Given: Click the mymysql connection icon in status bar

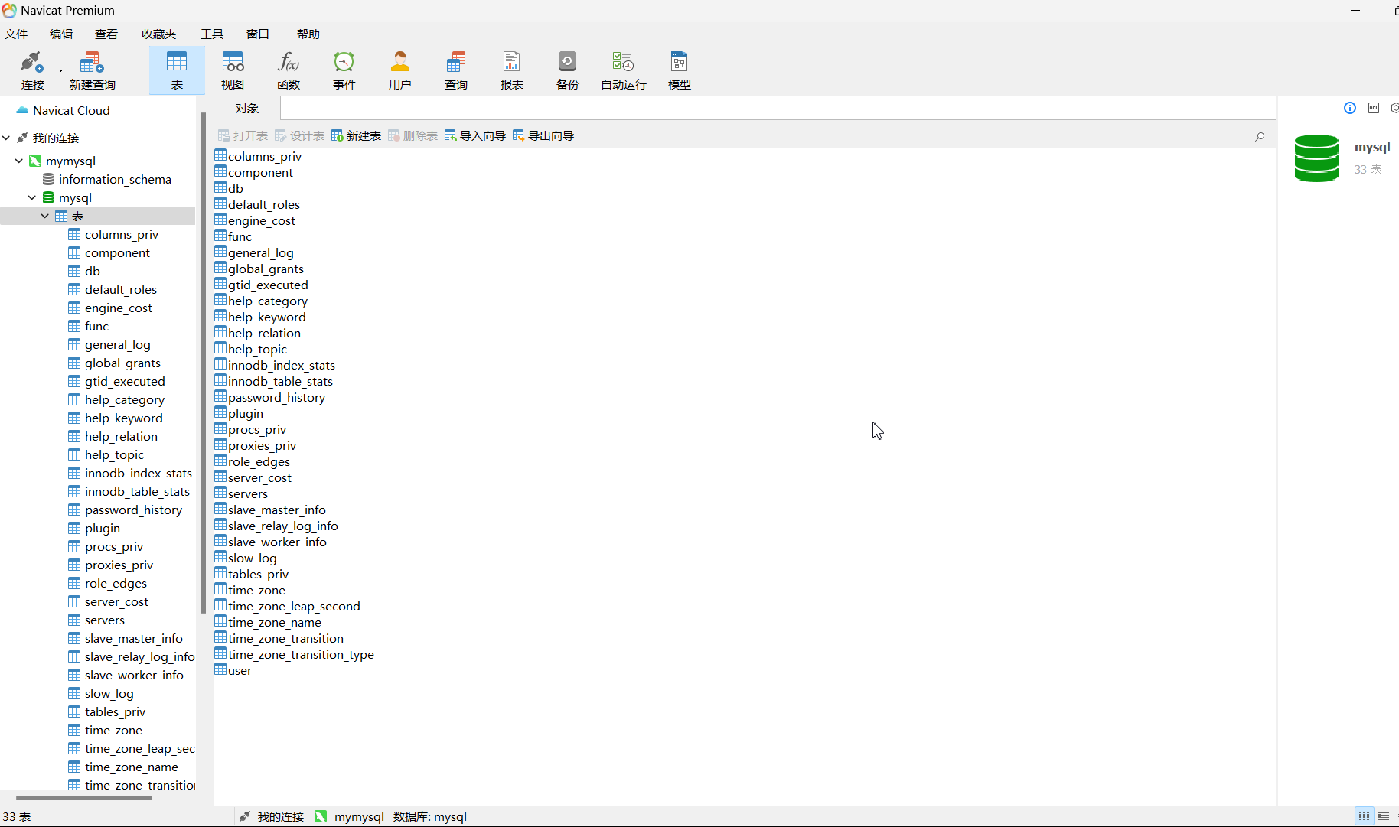Looking at the screenshot, I should pos(321,816).
